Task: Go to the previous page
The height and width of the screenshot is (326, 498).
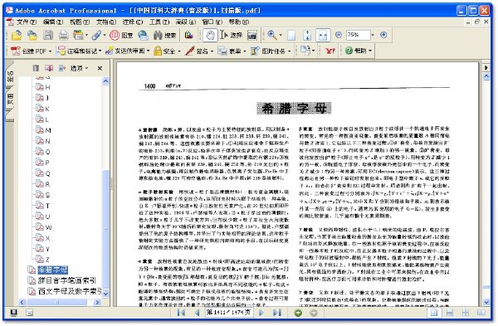Action: (197, 313)
